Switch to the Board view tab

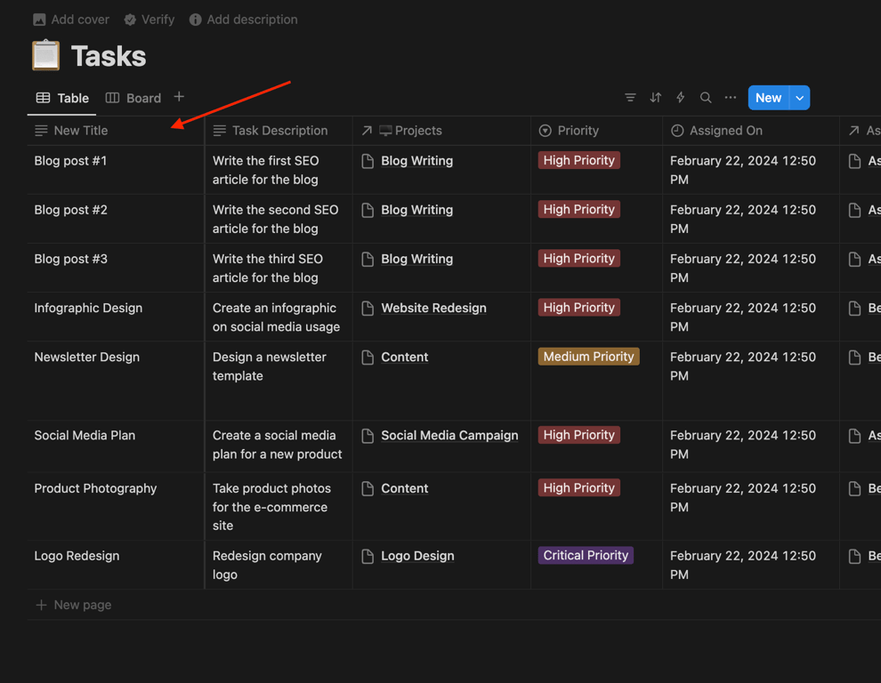point(133,98)
